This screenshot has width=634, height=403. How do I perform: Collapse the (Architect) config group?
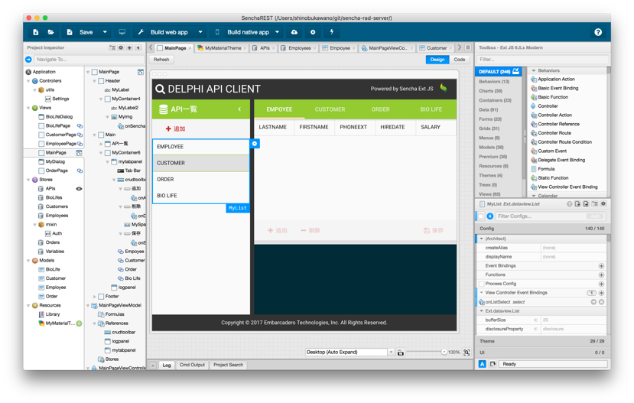coord(482,239)
